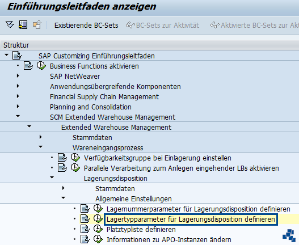Viewport: 299px width, 245px height.
Task: Select Lagertypparameter für Lagerungsdisposition definieren
Action: [191, 219]
